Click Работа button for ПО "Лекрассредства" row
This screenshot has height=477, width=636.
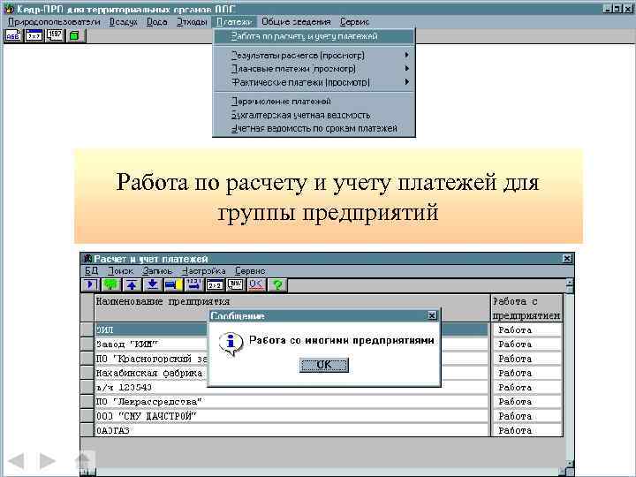coord(526,402)
